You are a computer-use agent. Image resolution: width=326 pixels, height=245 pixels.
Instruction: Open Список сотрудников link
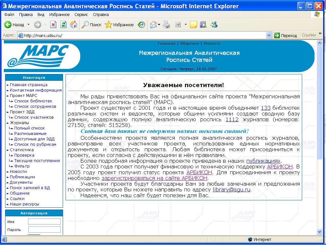point(35,107)
